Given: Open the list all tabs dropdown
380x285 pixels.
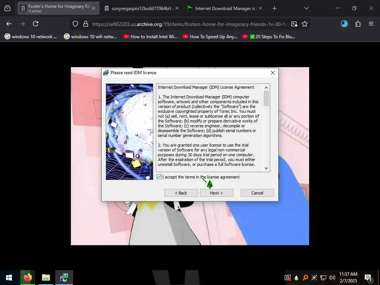Looking at the screenshot, I should 306,8.
